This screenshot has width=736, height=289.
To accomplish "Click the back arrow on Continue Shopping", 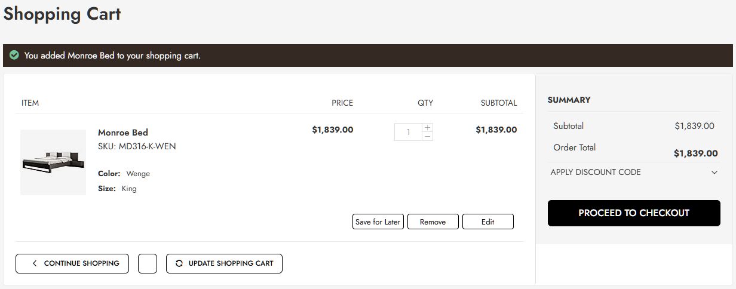I will [35, 263].
